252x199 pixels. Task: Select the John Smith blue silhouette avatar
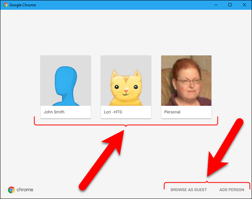click(x=66, y=80)
